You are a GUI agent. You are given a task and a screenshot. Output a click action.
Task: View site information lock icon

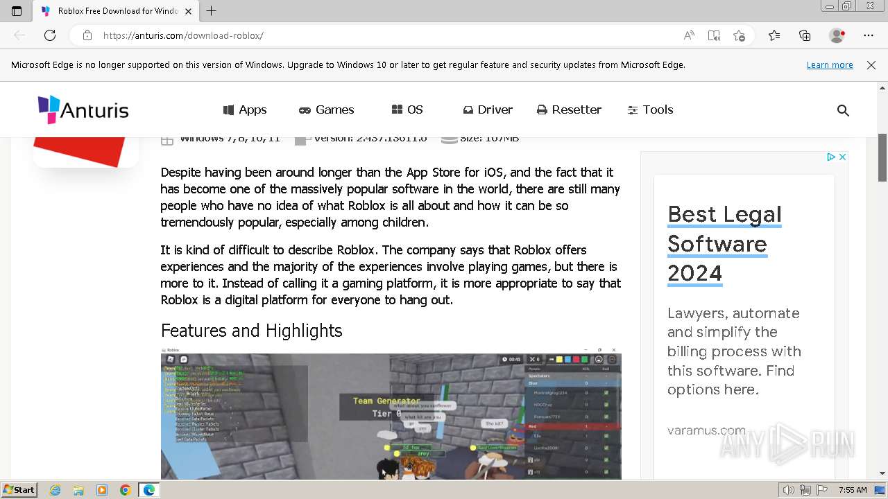[x=87, y=35]
